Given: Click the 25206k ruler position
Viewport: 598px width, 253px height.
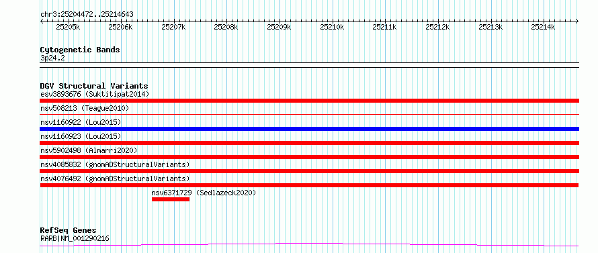Looking at the screenshot, I should coord(120,28).
